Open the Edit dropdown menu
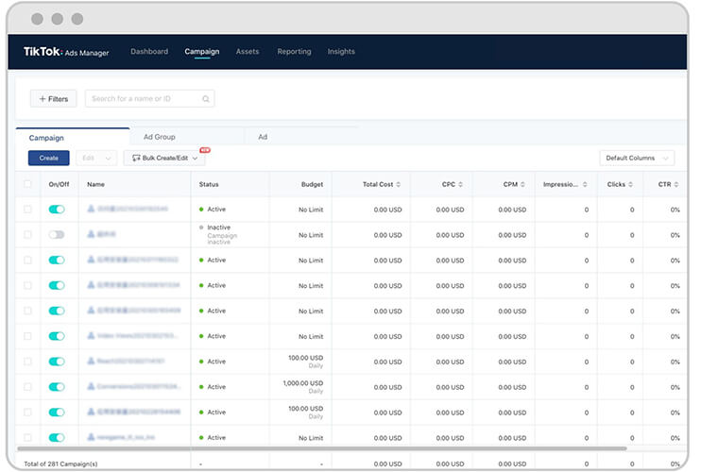 point(96,159)
